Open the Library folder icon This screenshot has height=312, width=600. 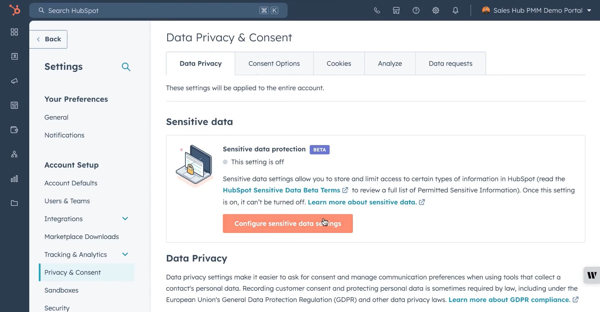[x=14, y=203]
